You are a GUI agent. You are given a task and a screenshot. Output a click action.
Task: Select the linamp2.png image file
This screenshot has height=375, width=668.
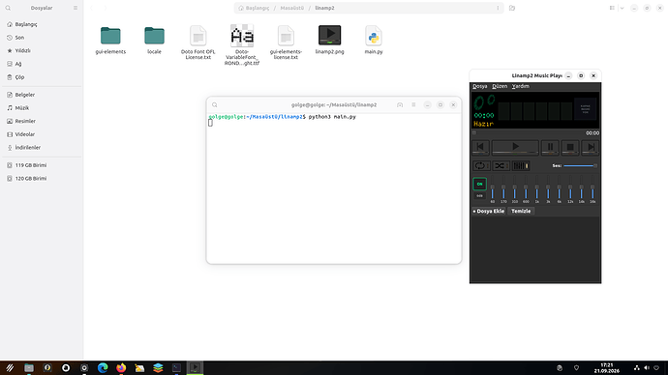[330, 41]
